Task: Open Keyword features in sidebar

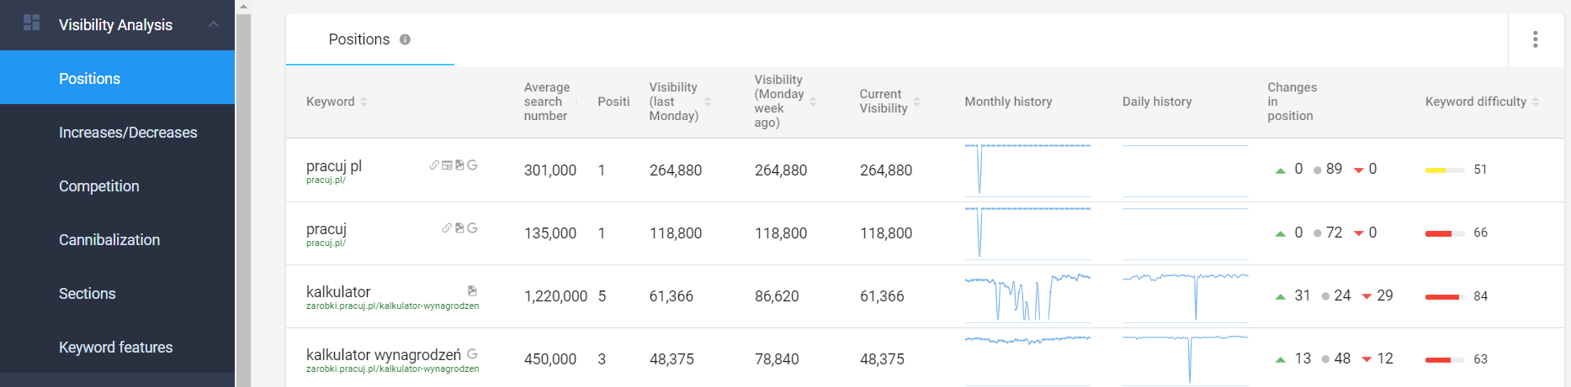Action: 117,347
